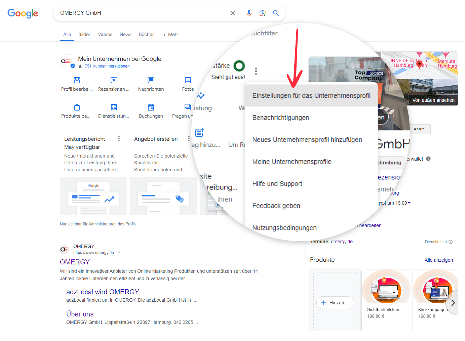This screenshot has height=341, width=465.
Task: Switch to the Bilder tab
Action: (x=84, y=34)
